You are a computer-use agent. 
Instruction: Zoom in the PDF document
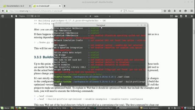point(90,16)
